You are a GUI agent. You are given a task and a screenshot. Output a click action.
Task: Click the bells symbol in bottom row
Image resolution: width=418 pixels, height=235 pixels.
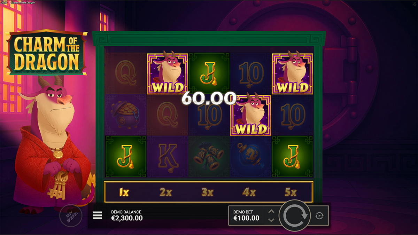point(209,157)
